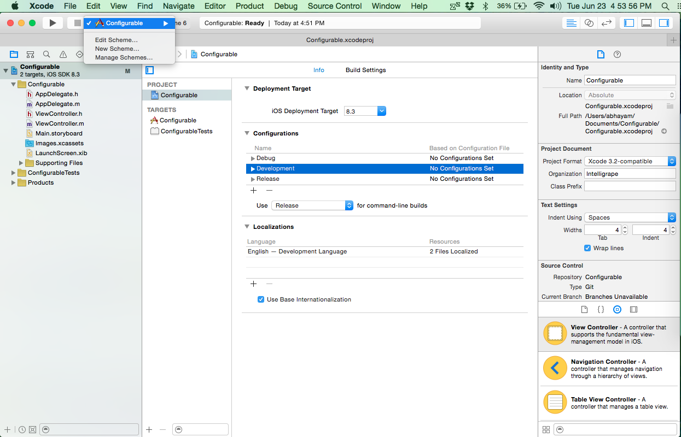Image resolution: width=681 pixels, height=437 pixels.
Task: Switch to the Standard editor
Action: [x=572, y=23]
